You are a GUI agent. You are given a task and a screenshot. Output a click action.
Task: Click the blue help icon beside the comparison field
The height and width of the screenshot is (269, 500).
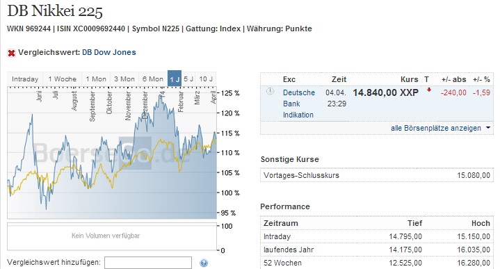pyautogui.click(x=204, y=263)
